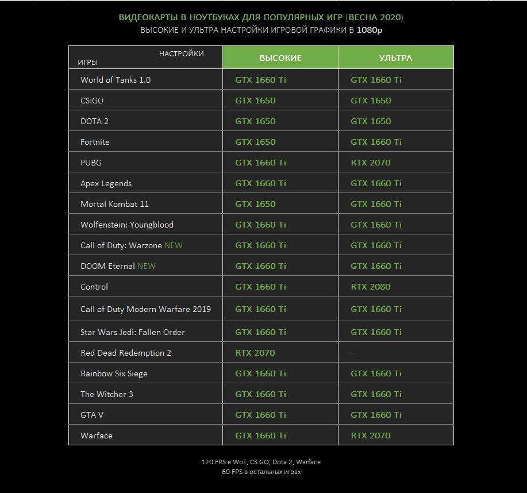The image size is (527, 493).
Task: Click RTX 2070 in the Red Dead Redemption 2 row
Action: [x=255, y=353]
